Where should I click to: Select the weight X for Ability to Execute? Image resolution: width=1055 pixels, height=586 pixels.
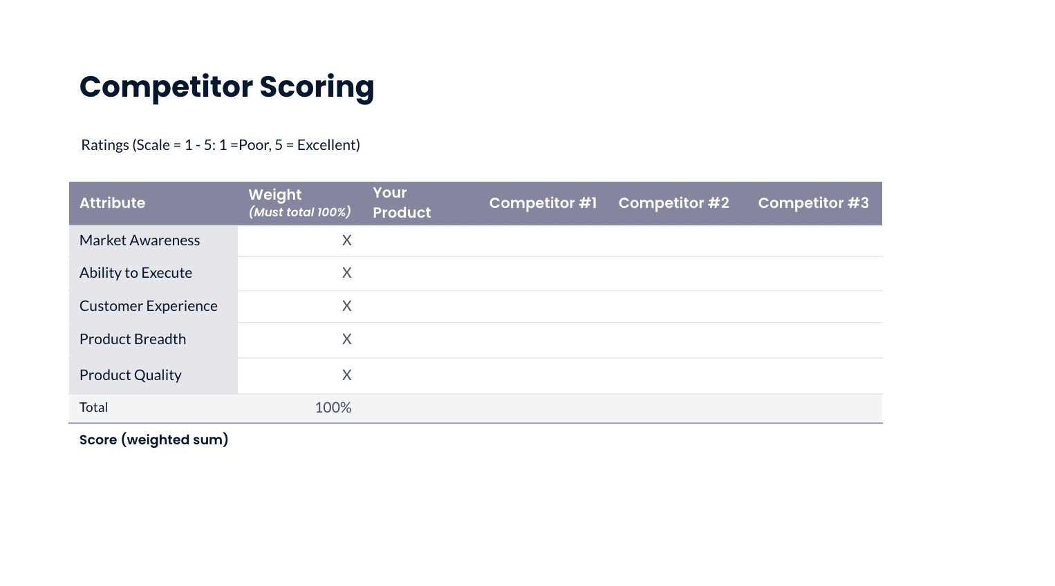[x=346, y=273]
